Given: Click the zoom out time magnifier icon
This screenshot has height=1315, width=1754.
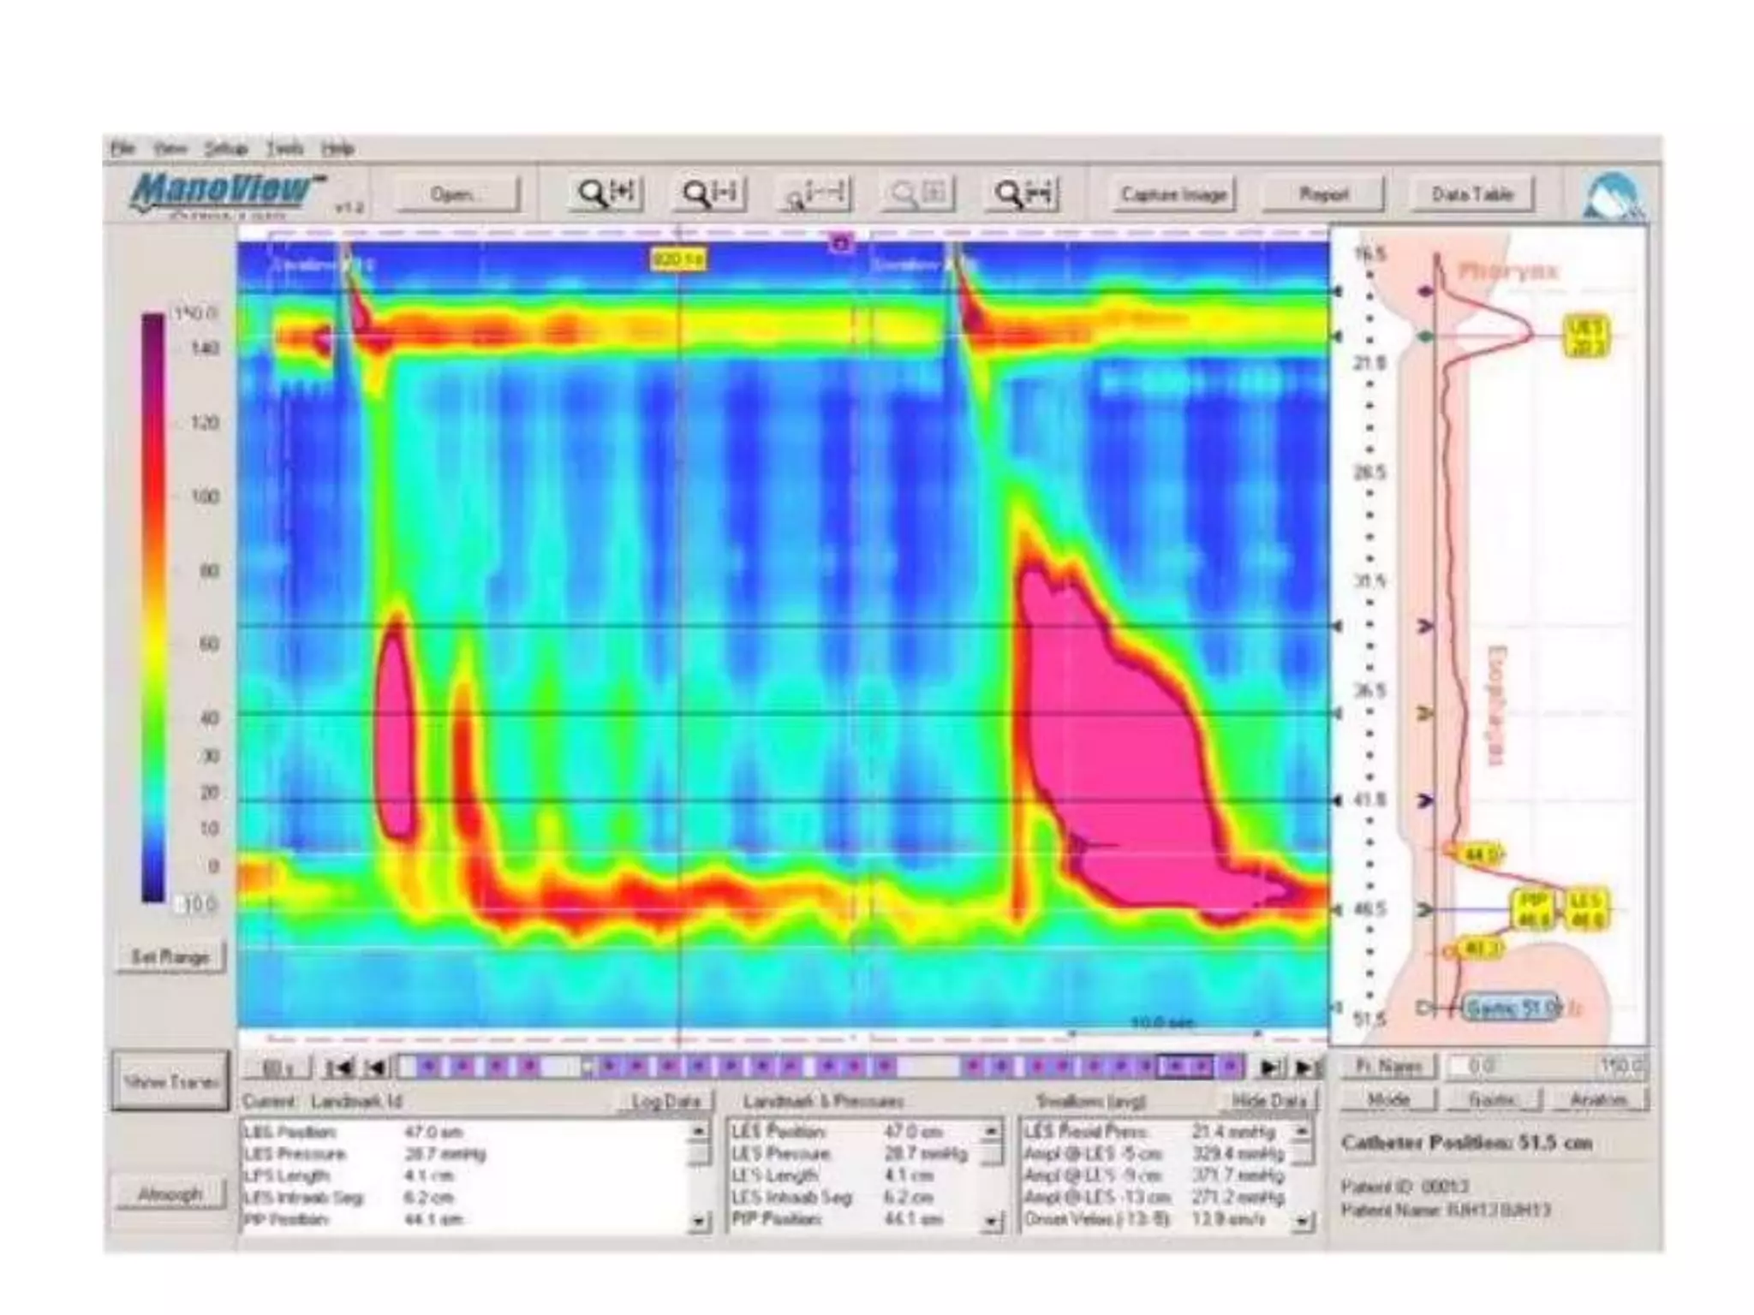Looking at the screenshot, I should 709,193.
